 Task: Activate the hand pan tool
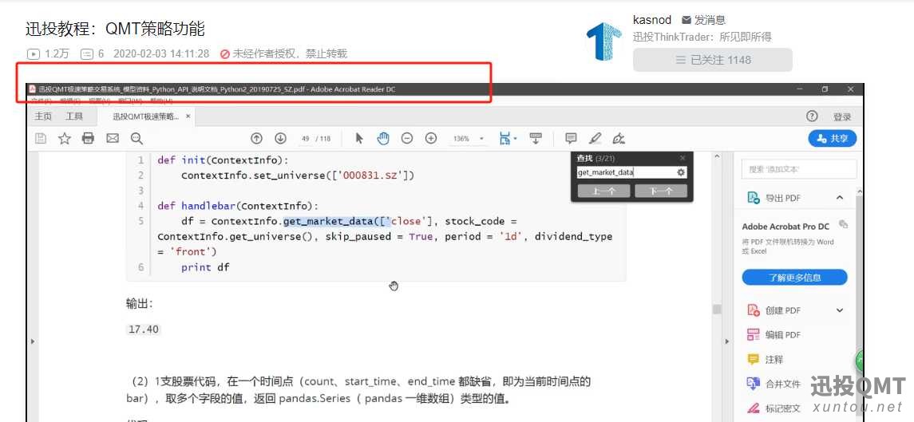tap(383, 139)
